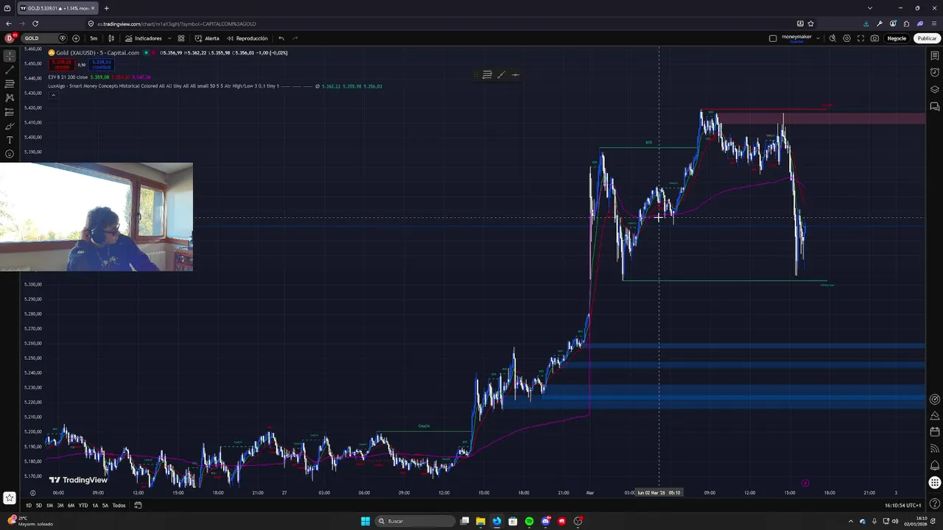Screen dimensions: 943x530
Task: Click the LuxAlgo Smart Money Concepts legend
Action: (x=163, y=86)
